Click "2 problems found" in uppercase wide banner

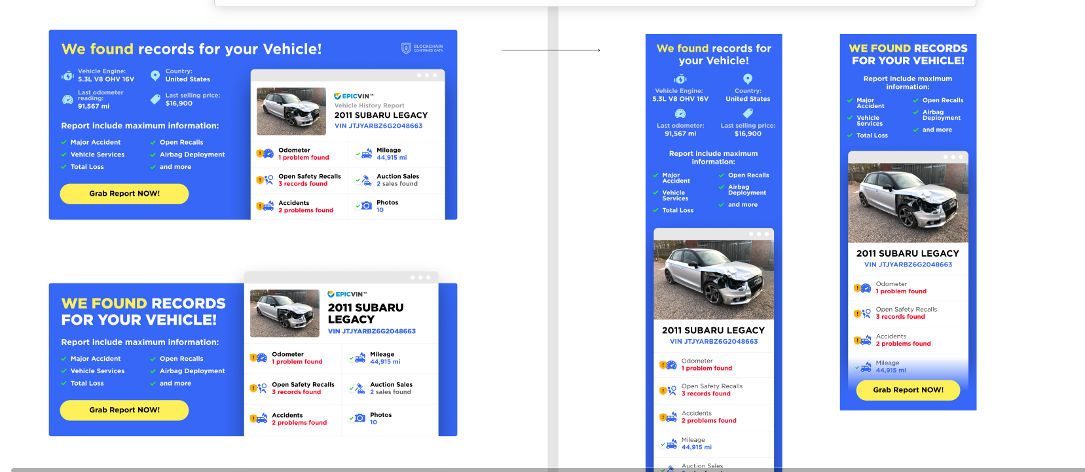[x=299, y=423]
